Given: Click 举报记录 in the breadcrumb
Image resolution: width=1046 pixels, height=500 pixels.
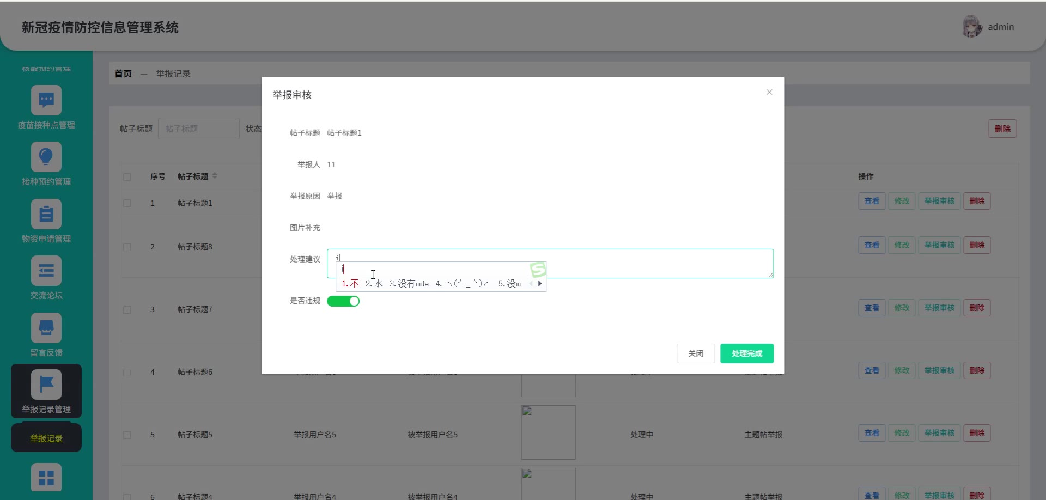Looking at the screenshot, I should (x=173, y=74).
